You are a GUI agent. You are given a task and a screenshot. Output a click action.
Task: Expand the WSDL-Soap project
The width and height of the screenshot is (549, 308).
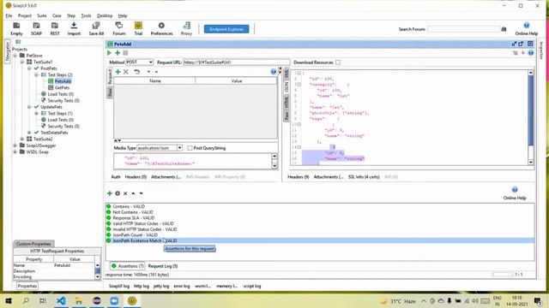coord(15,152)
